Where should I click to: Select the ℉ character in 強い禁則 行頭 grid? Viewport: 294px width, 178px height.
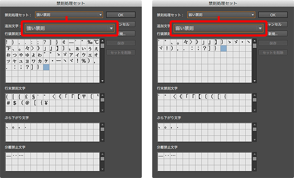click(x=9, y=49)
